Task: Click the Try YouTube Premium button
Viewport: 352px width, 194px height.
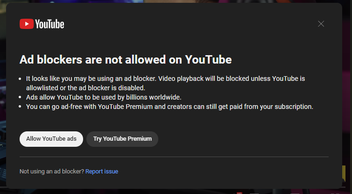Action: tap(122, 139)
